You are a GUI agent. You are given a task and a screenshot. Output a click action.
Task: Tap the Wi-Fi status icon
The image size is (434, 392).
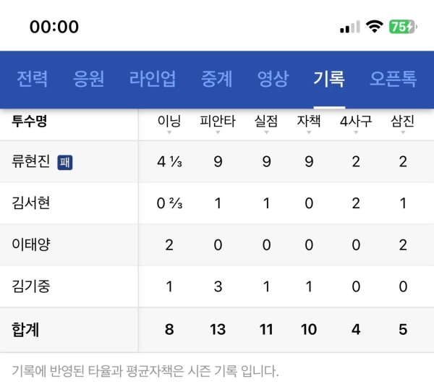click(374, 27)
